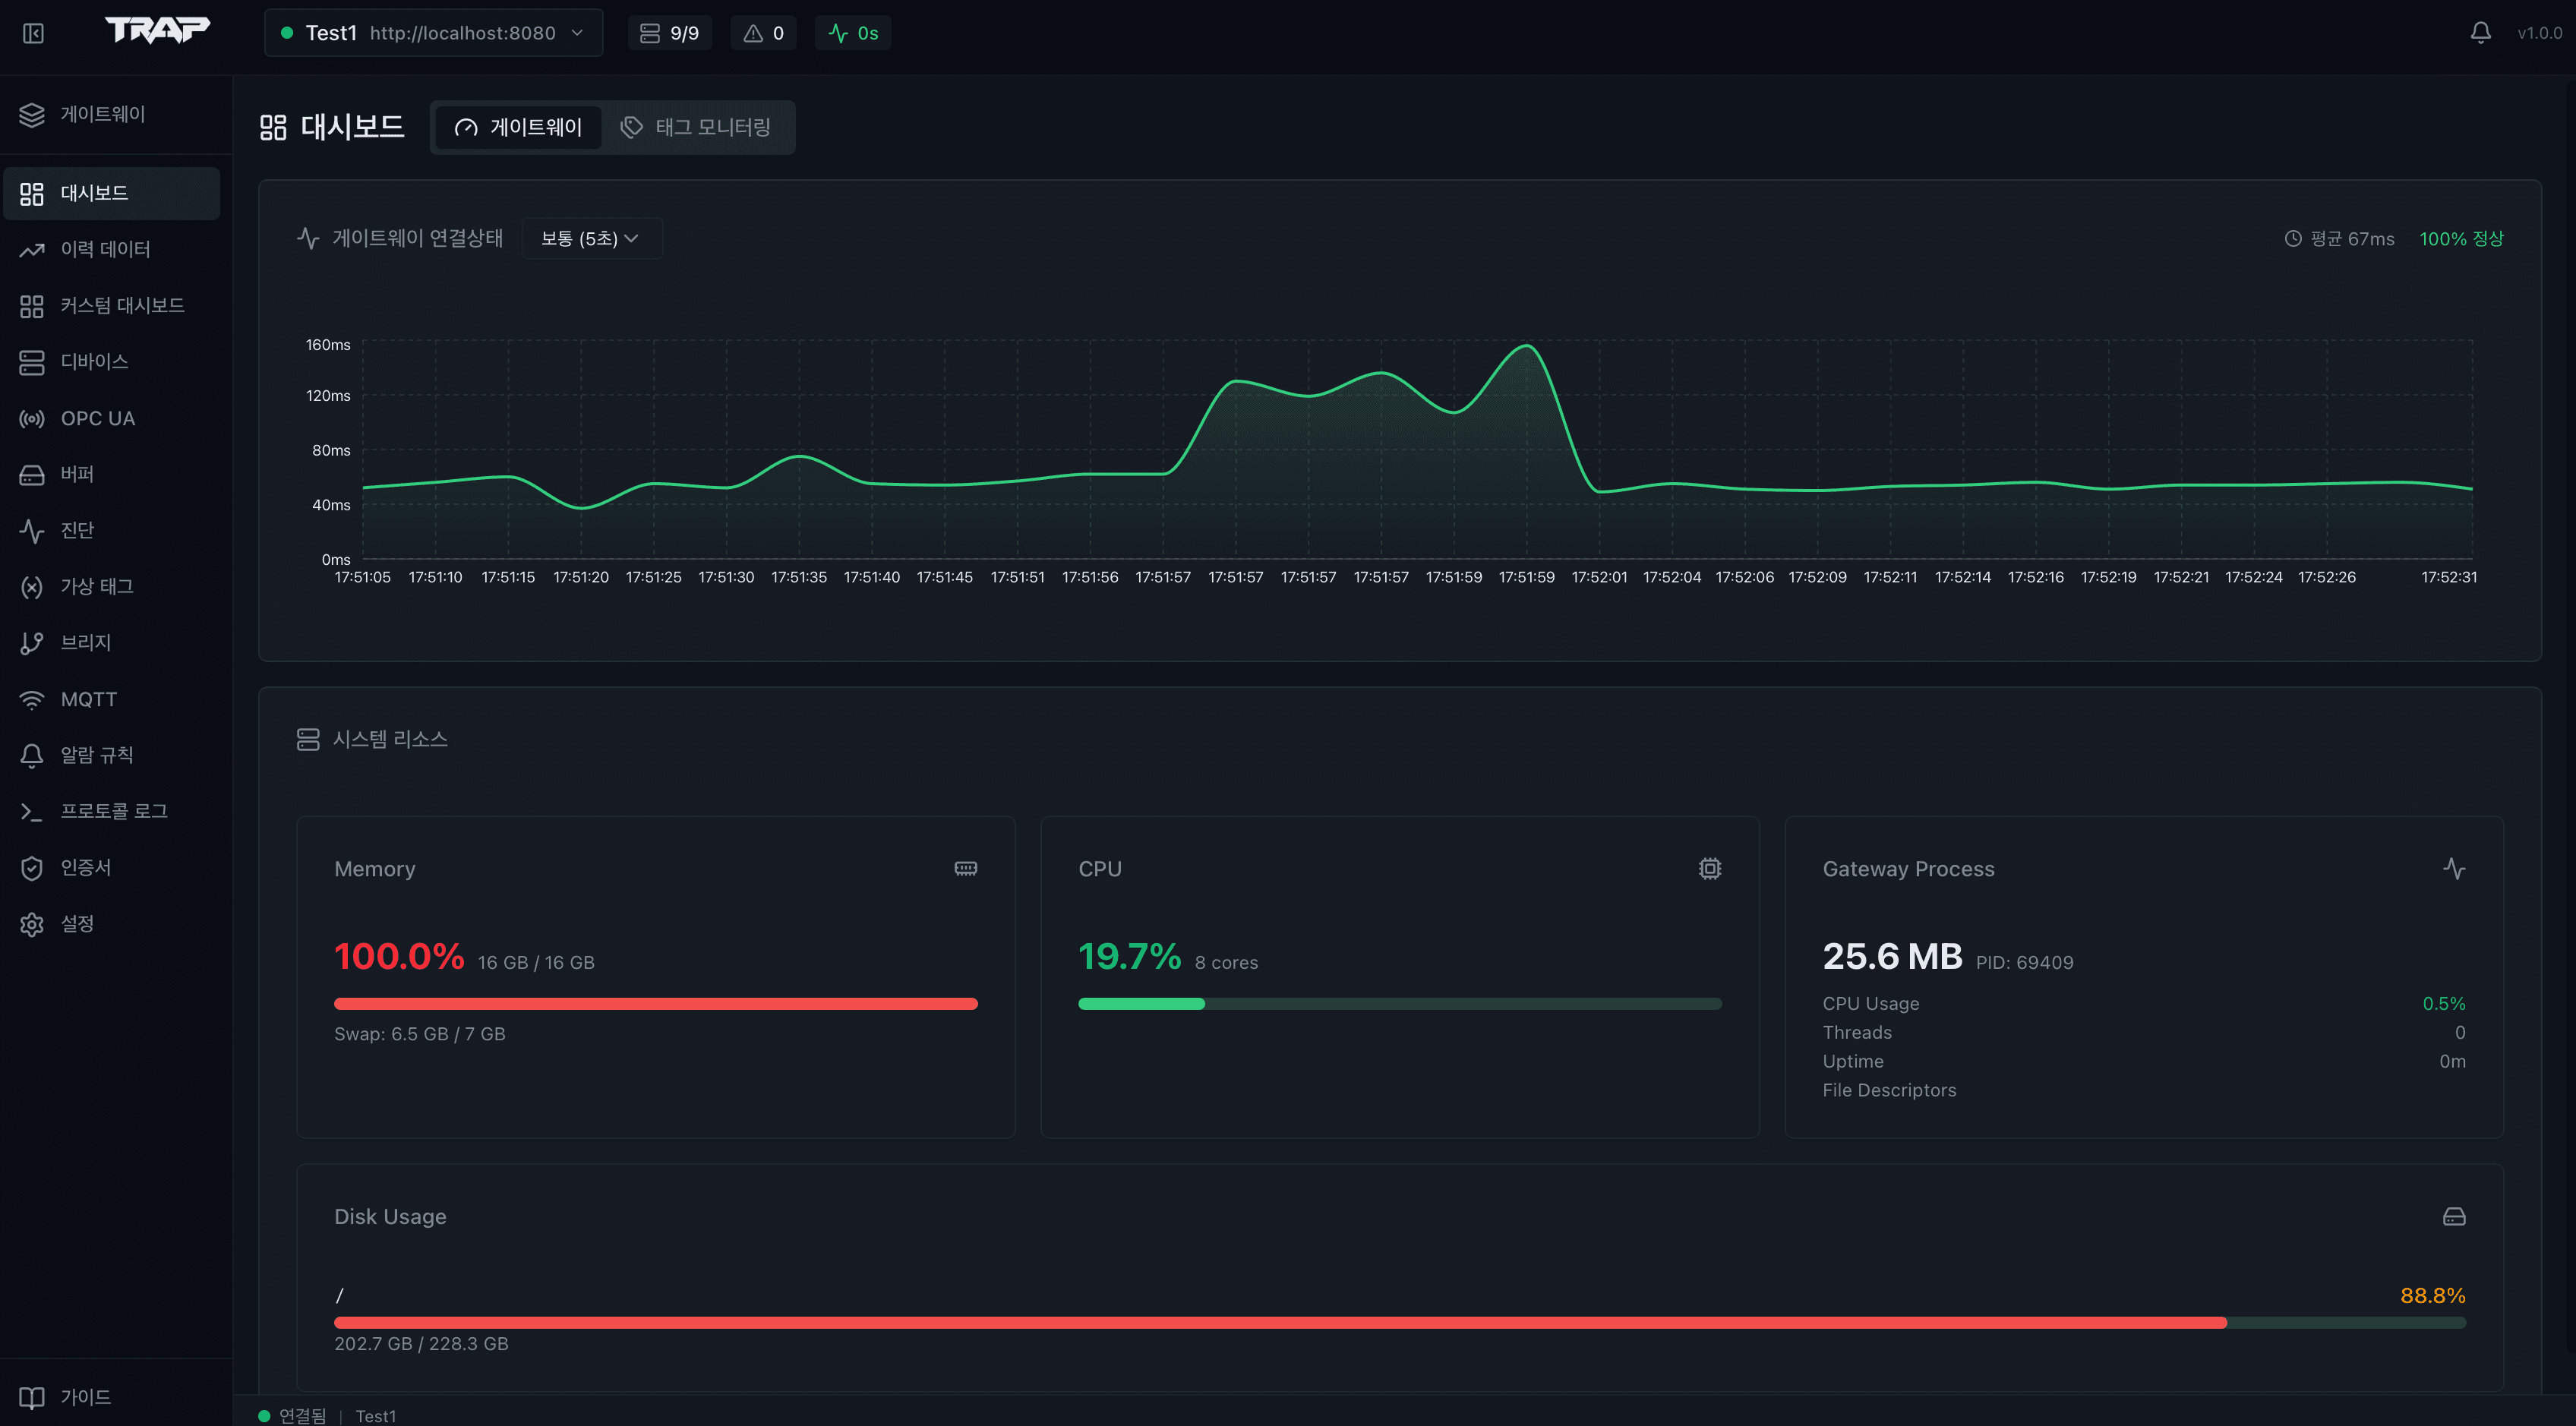
Task: Select 대시보드 in the sidebar
Action: 112,193
